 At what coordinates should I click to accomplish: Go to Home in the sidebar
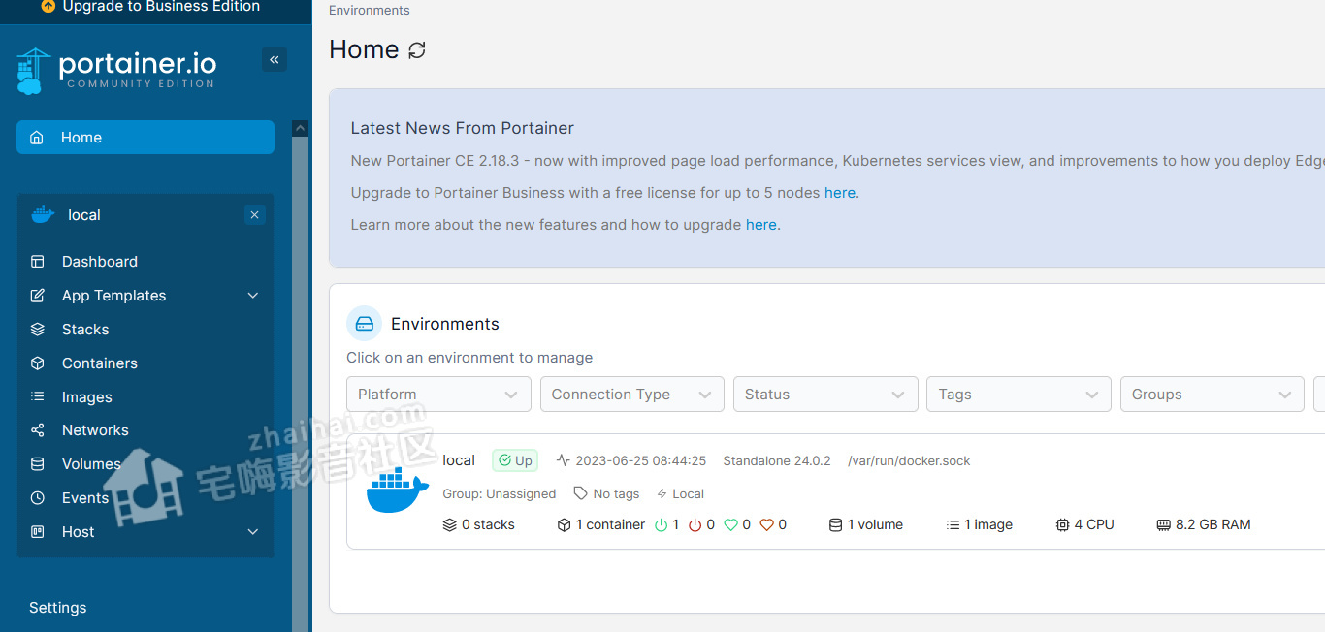(145, 138)
